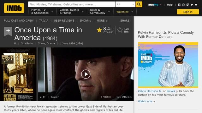The width and height of the screenshot is (202, 113).
Task: Click the movie poster thumbnail
Action: (18, 74)
